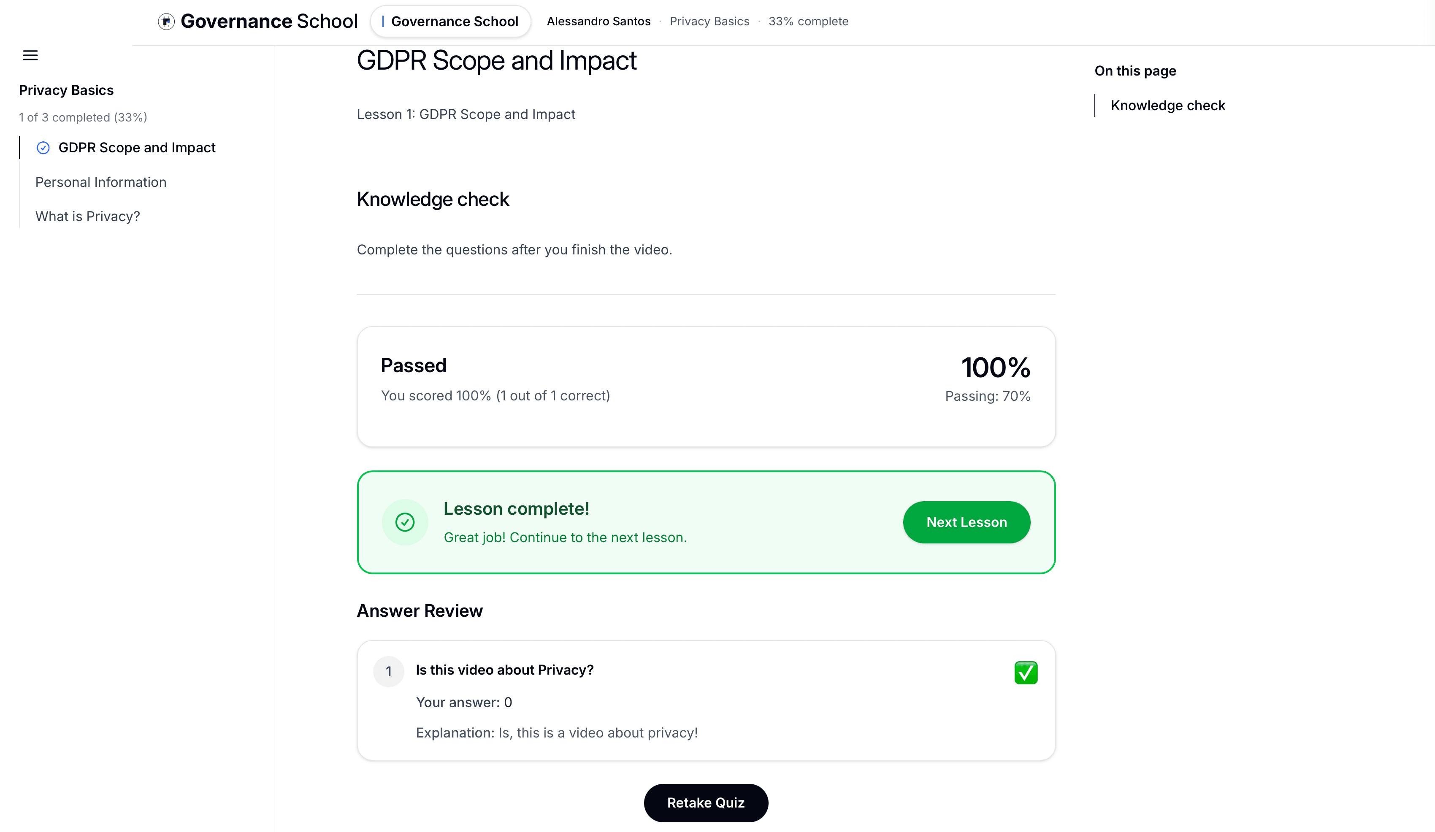This screenshot has height=832, width=1435.
Task: Click the green lesson complete circle icon
Action: click(405, 522)
